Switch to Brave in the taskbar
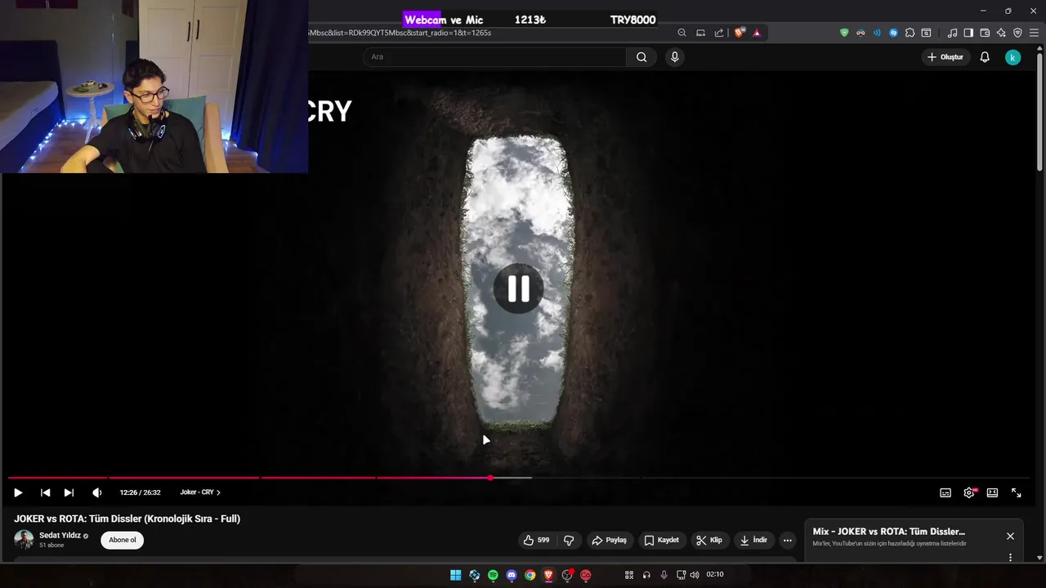Screen dimensions: 1046x588 (x=548, y=575)
